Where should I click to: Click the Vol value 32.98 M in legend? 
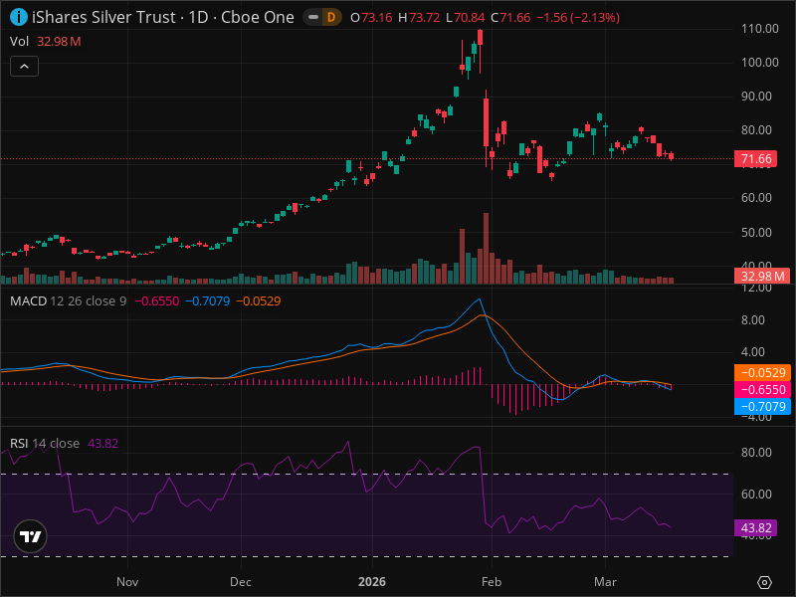[x=59, y=42]
